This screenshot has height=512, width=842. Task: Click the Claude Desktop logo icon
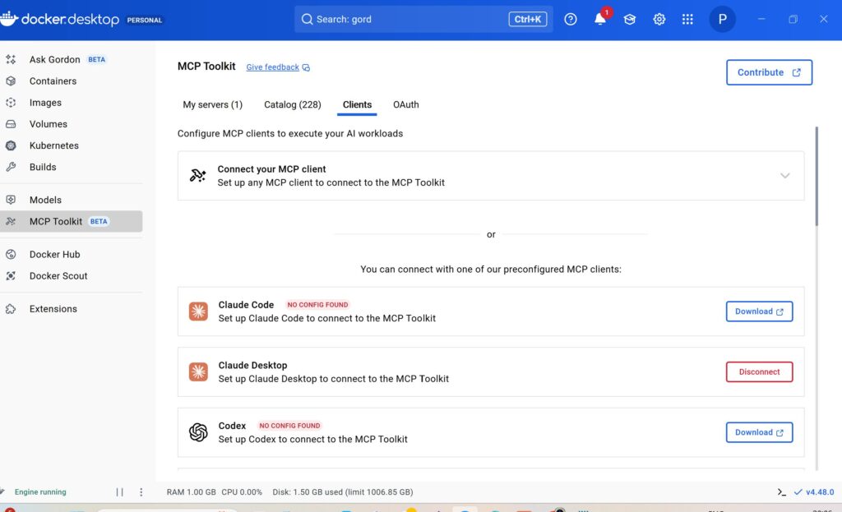[198, 372]
